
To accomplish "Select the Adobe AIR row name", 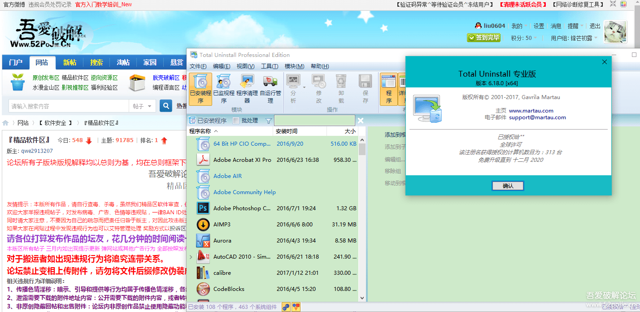I will 227,176.
